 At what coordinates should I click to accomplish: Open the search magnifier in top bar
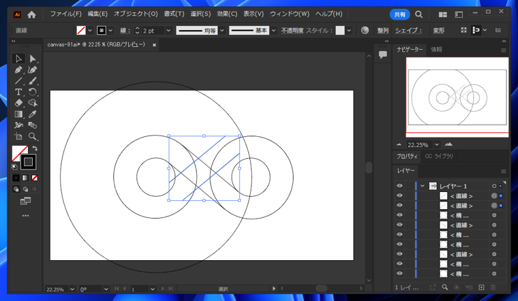[418, 14]
